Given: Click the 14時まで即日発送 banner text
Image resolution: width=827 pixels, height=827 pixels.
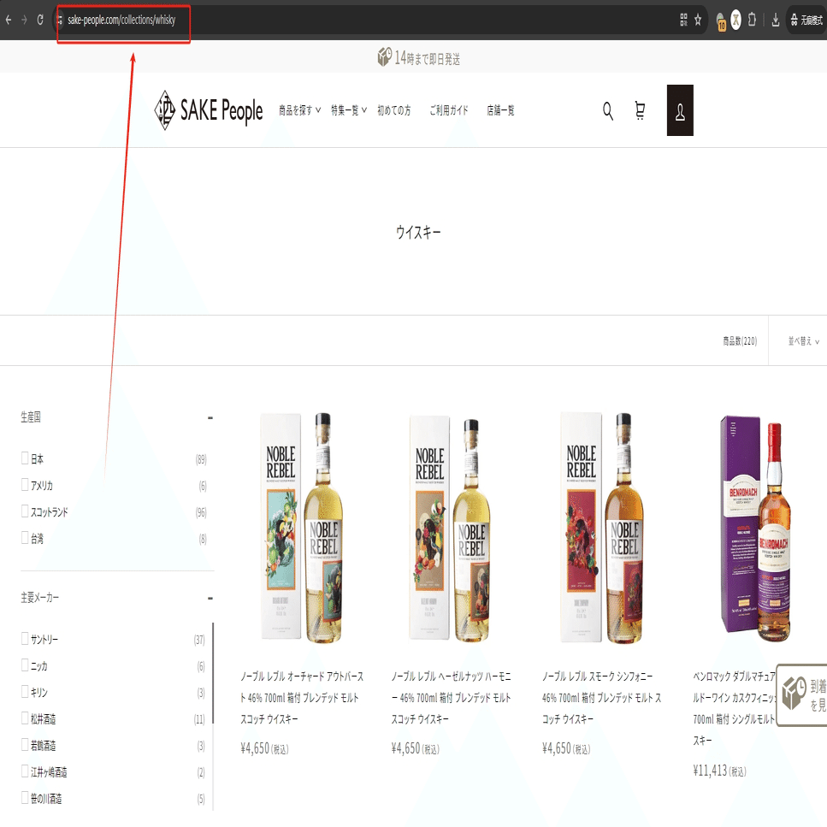Looking at the screenshot, I should coord(428,58).
